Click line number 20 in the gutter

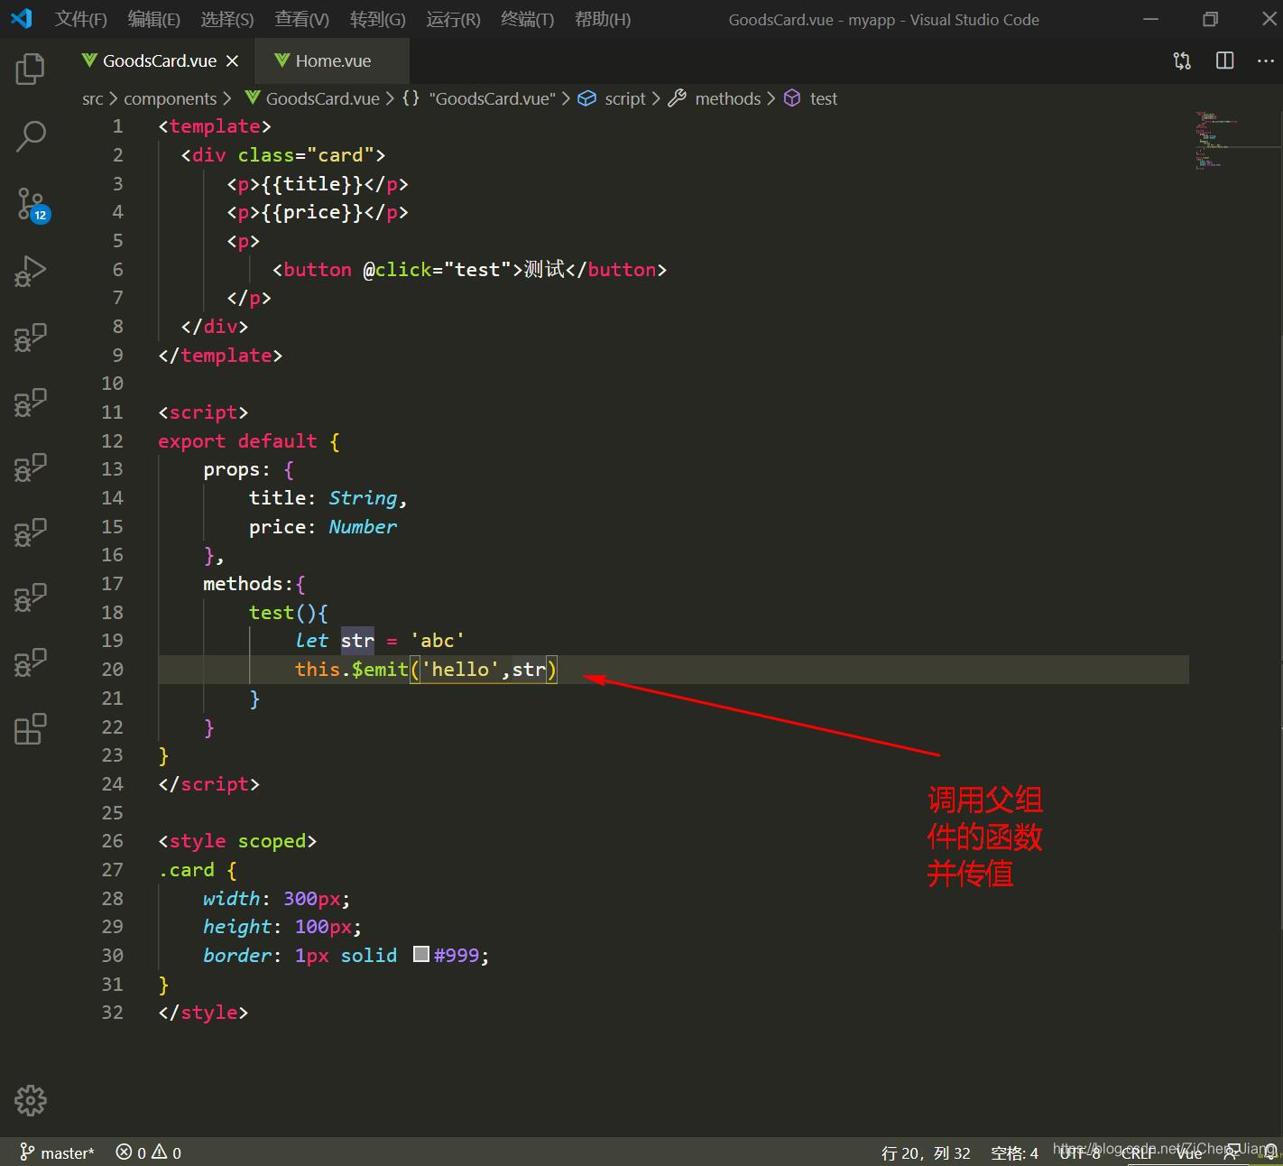tap(112, 669)
